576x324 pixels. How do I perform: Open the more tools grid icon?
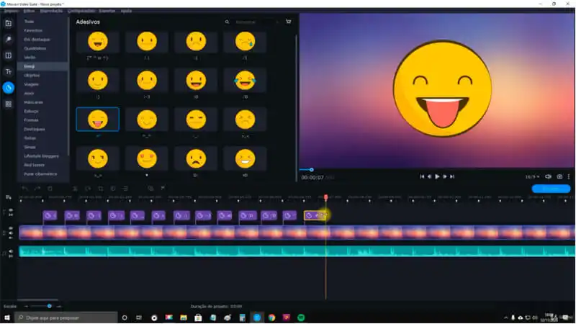click(x=8, y=104)
